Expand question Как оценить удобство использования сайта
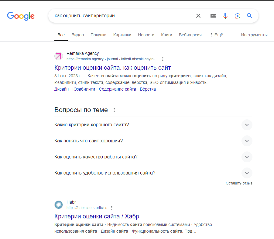The width and height of the screenshot is (274, 239). [247, 173]
